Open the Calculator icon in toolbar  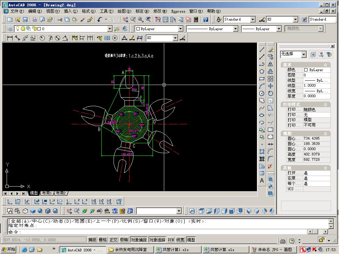(196, 20)
